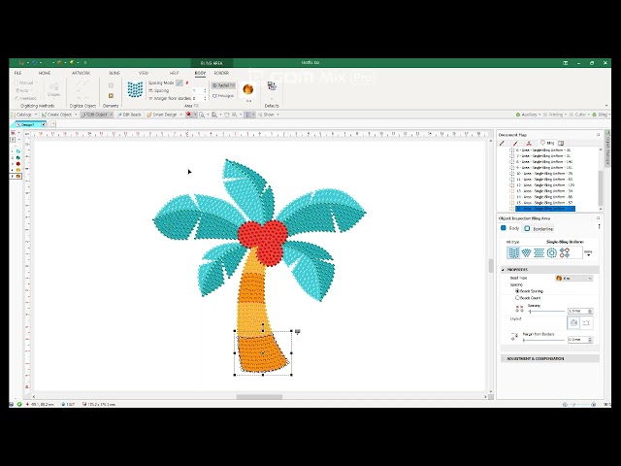Select Beads Spacing radio button
The height and width of the screenshot is (466, 621).
tap(517, 291)
